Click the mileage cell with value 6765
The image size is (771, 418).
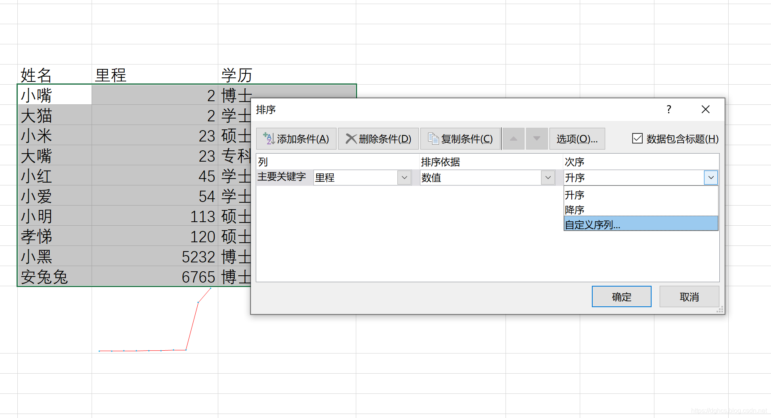click(x=155, y=276)
